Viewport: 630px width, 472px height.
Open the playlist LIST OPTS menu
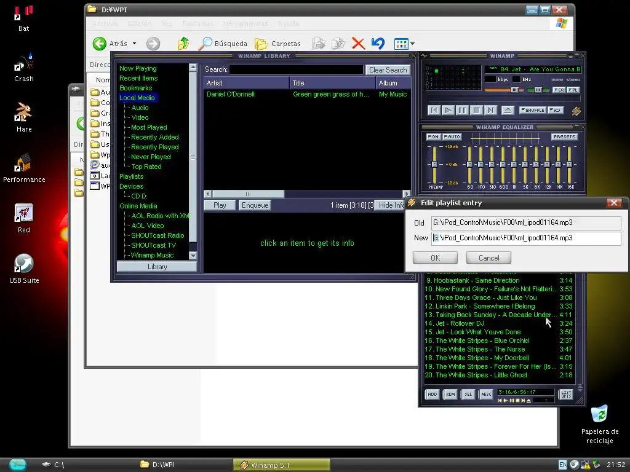click(566, 395)
